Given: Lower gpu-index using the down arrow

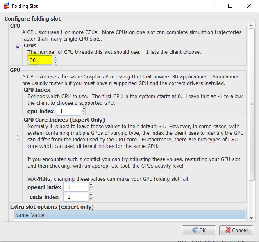Looking at the screenshot, I should [84, 113].
